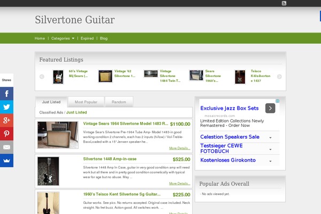Screen dimensions: 321x214
Task: Pin this page with Pinterest icon
Action: [x=6, y=134]
